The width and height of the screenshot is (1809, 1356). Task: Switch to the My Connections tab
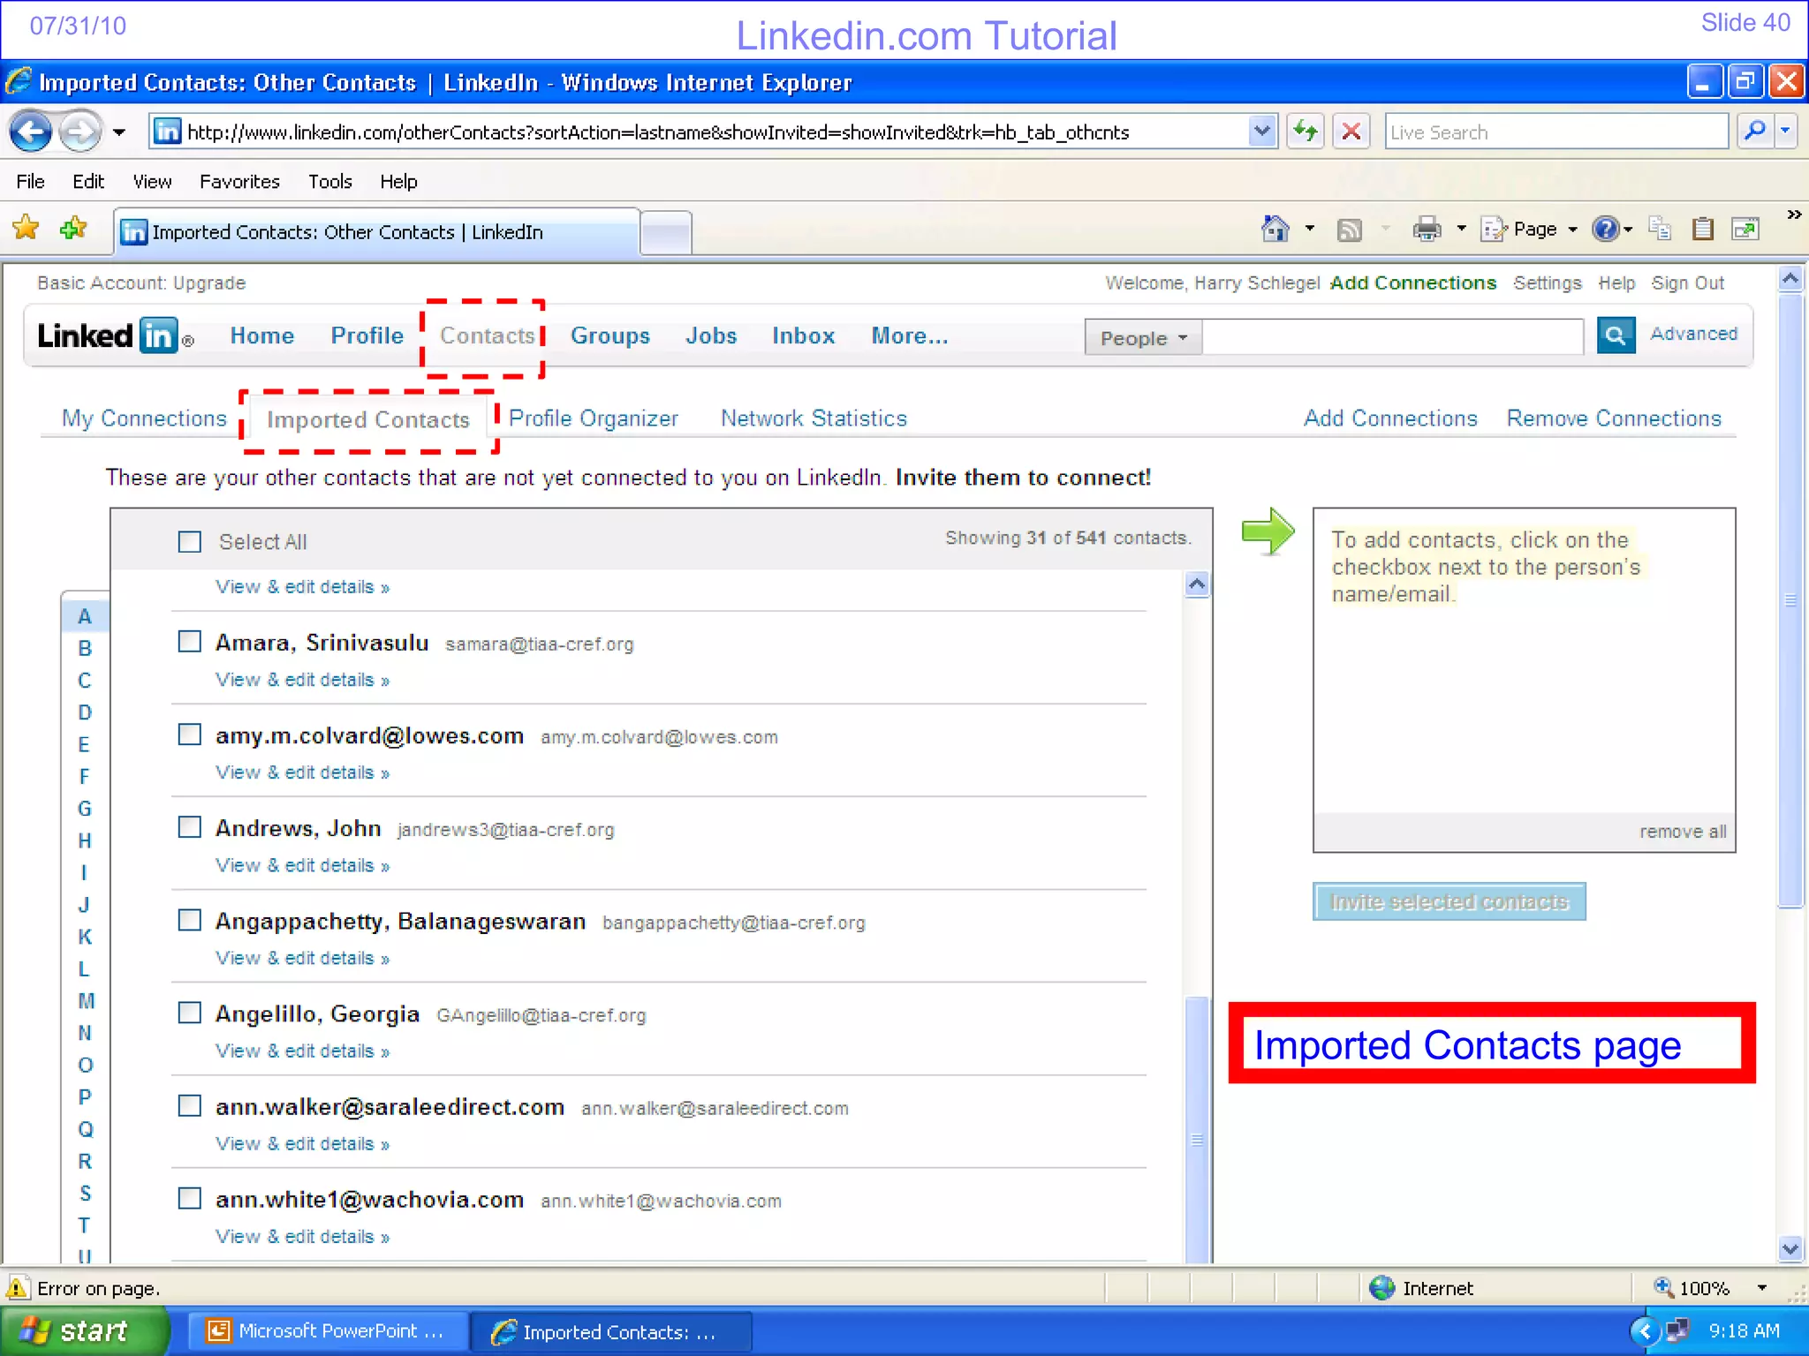click(144, 418)
